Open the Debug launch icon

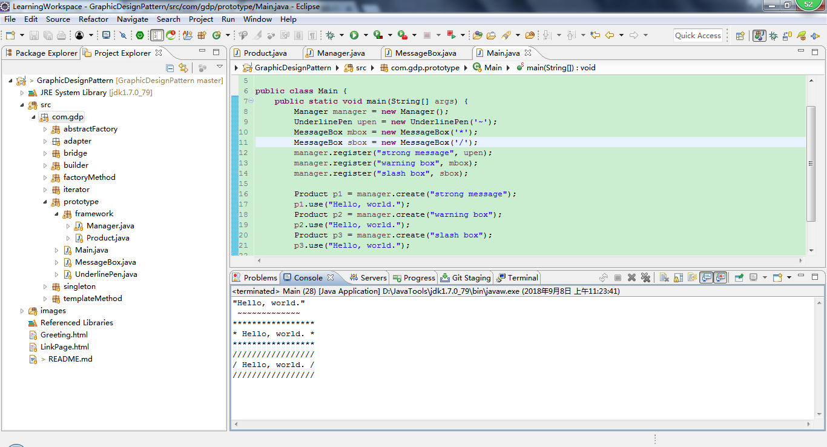pos(330,35)
